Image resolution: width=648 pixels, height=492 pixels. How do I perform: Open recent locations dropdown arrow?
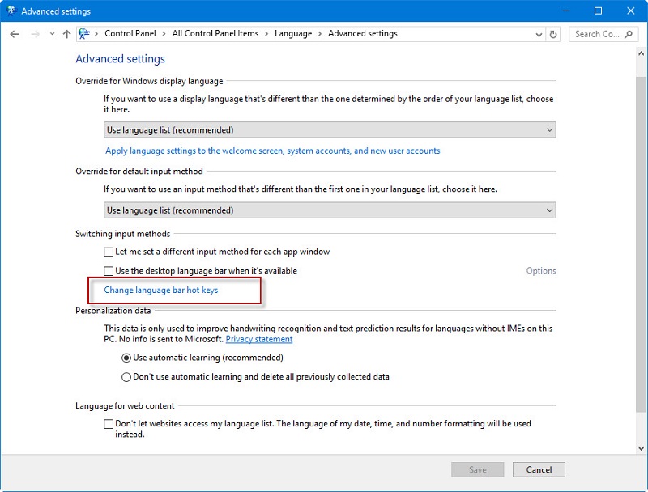[x=52, y=34]
